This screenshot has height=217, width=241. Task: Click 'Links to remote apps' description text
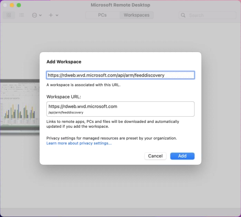coord(113,124)
